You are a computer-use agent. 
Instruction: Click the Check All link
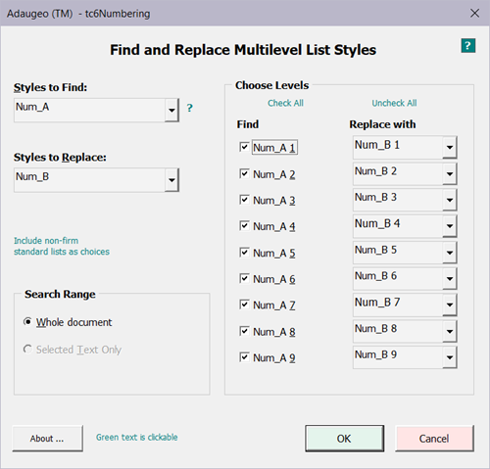285,103
